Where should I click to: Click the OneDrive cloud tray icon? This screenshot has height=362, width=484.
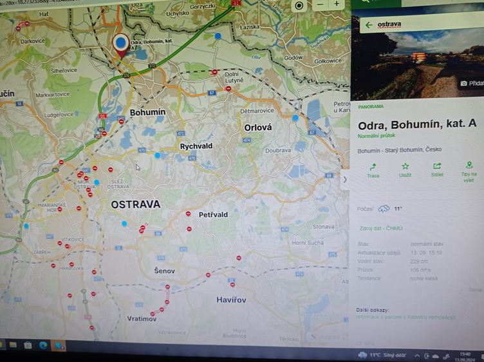pyautogui.click(x=436, y=356)
